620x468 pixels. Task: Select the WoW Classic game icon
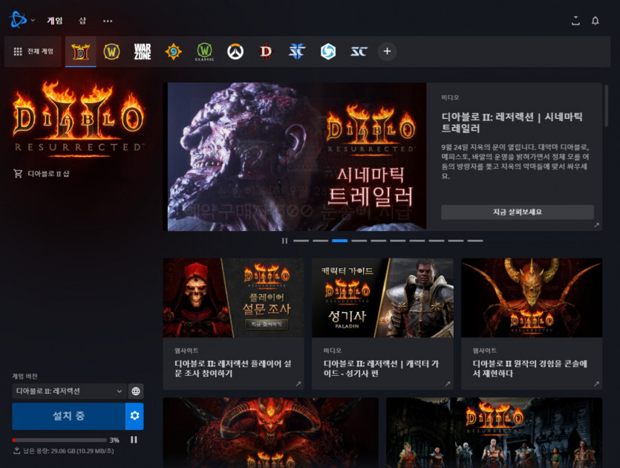point(204,51)
